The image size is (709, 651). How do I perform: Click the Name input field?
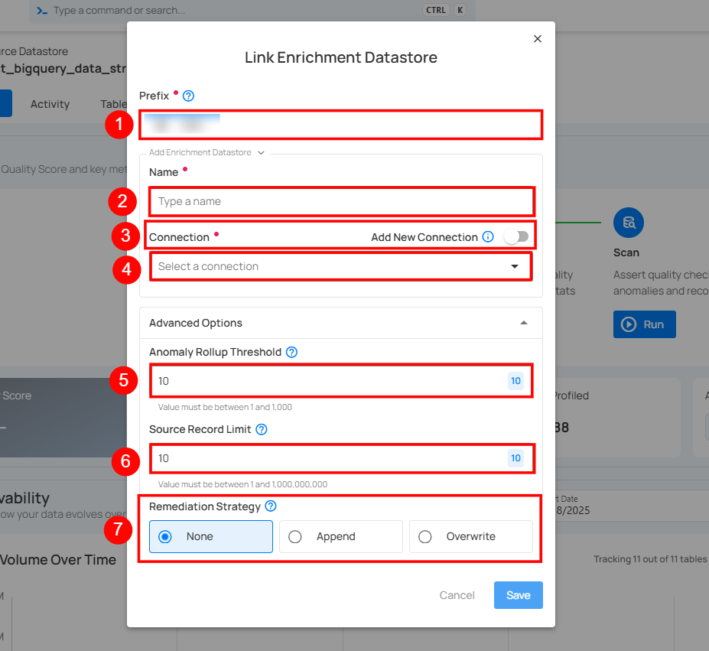click(340, 201)
